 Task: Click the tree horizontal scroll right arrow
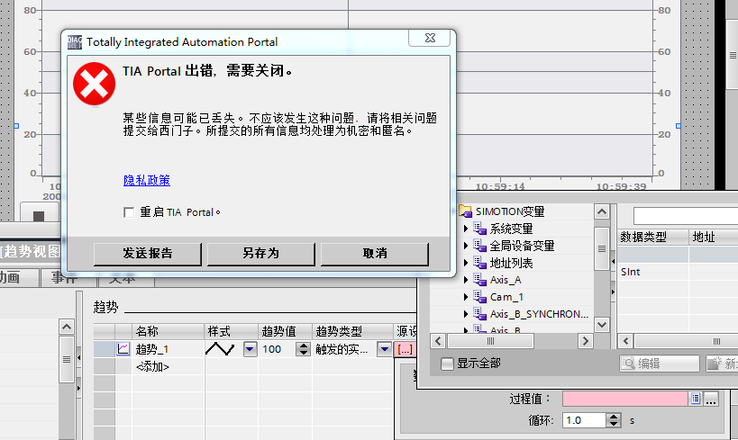pos(585,341)
